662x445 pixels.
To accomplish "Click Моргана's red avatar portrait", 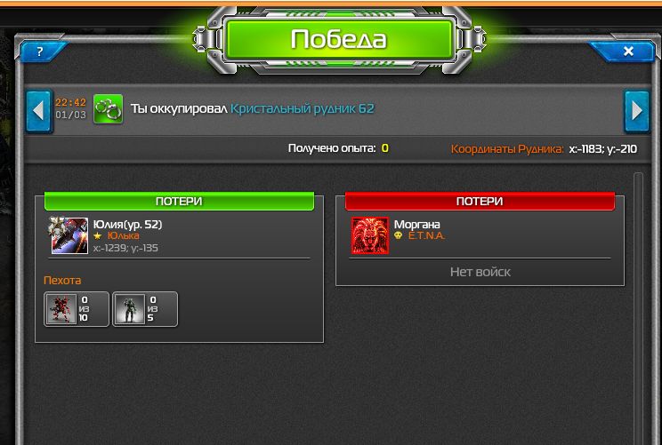I will point(370,235).
